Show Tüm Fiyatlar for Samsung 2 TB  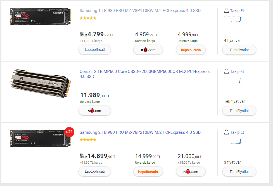pyautogui.click(x=239, y=172)
